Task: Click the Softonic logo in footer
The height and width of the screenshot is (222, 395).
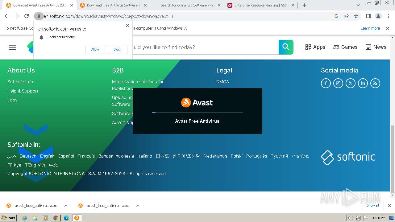Action: (348, 157)
